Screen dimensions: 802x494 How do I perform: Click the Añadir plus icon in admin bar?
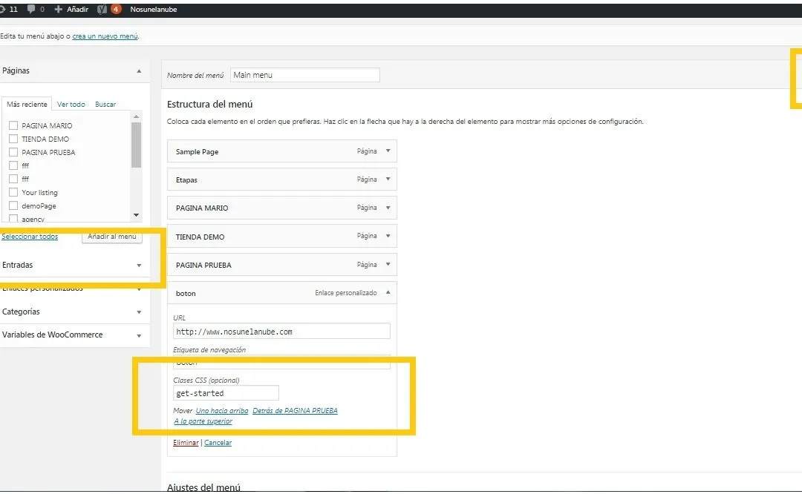59,10
